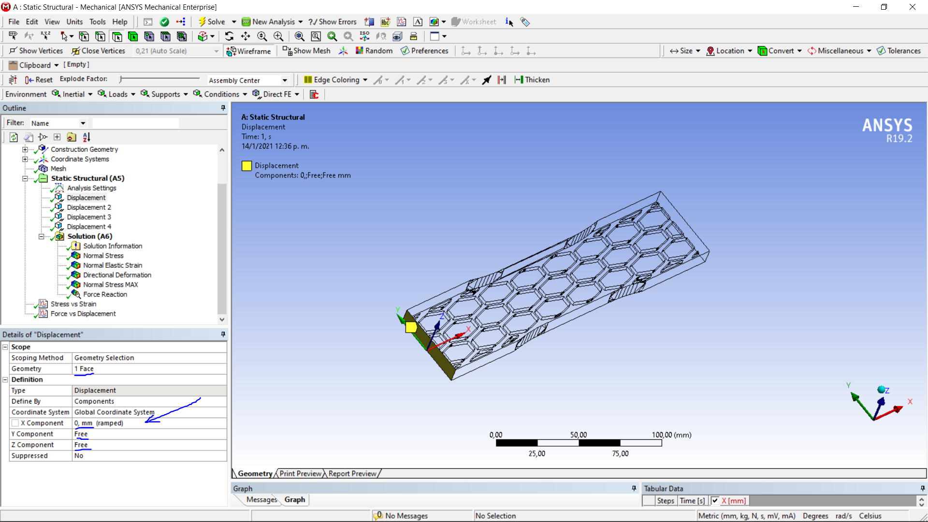Switch to the Print Preview tab

pos(300,474)
